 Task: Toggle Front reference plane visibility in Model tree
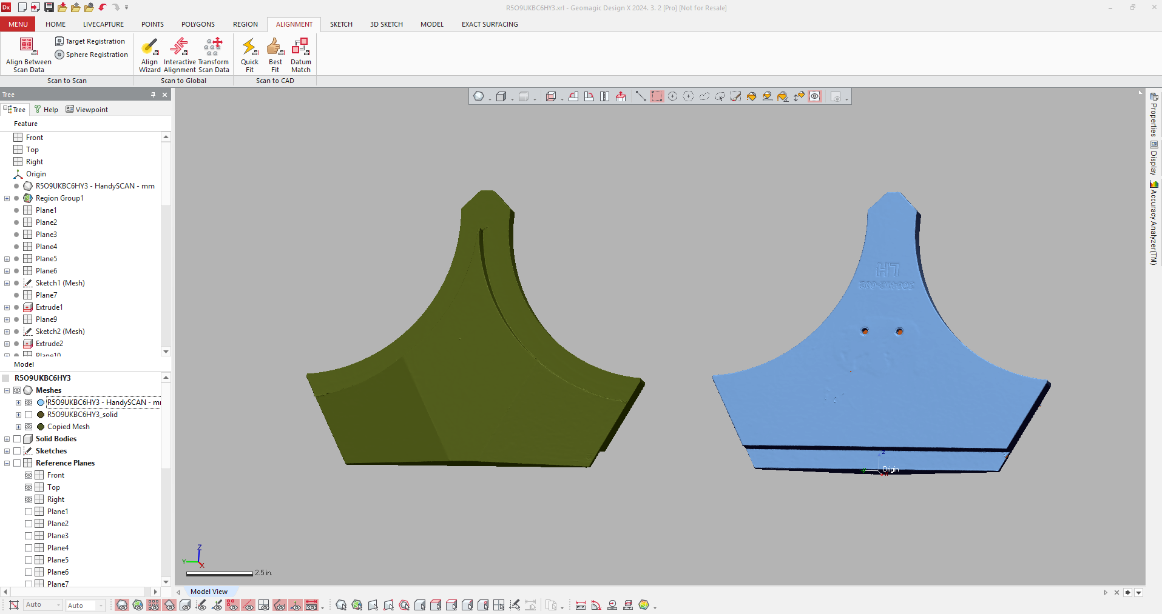click(29, 475)
